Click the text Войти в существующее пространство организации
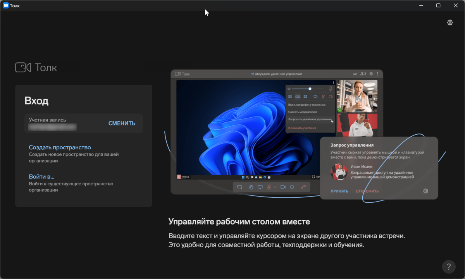465x279 pixels. click(x=71, y=187)
